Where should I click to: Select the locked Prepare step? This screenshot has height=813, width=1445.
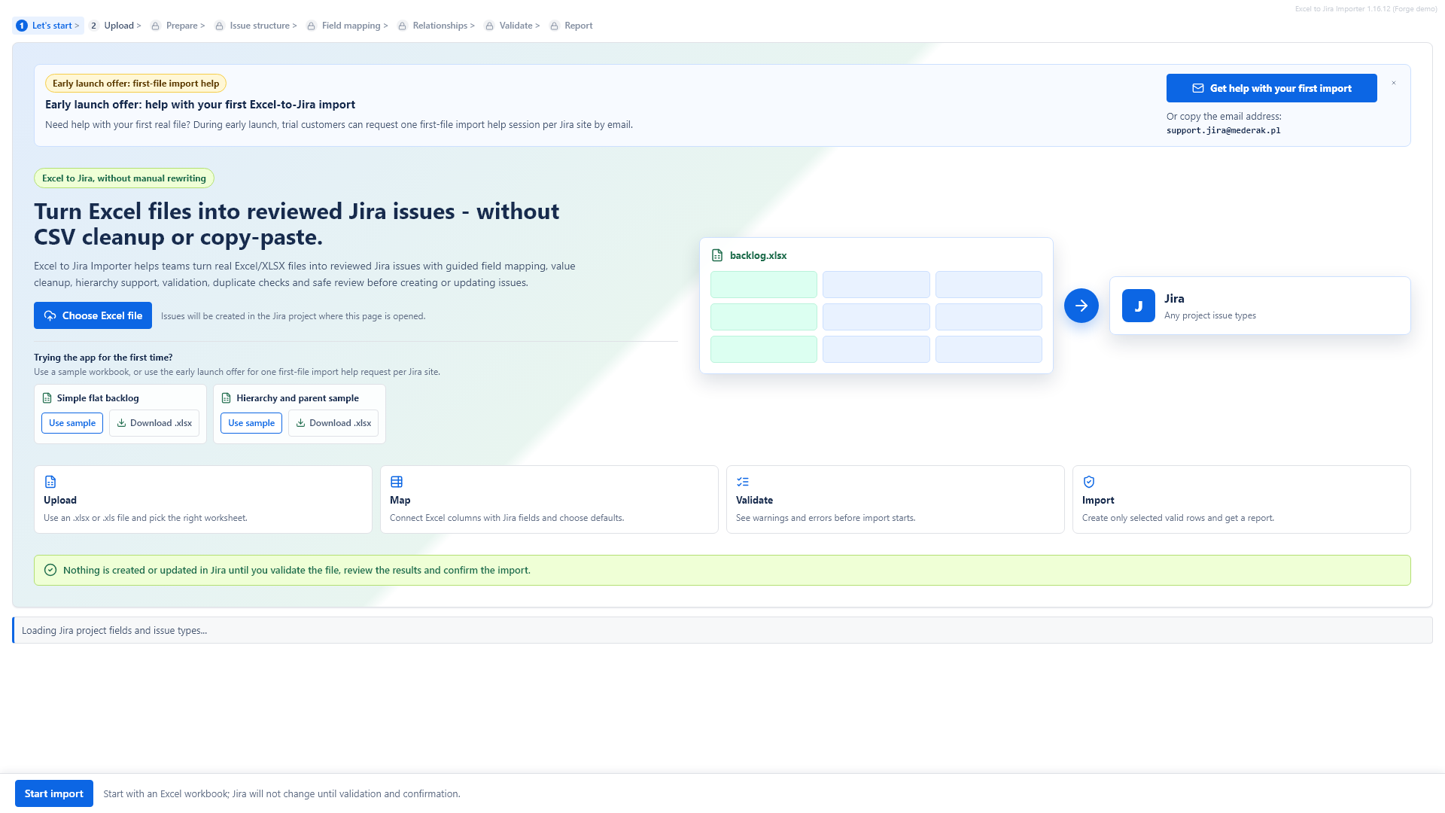click(x=178, y=26)
